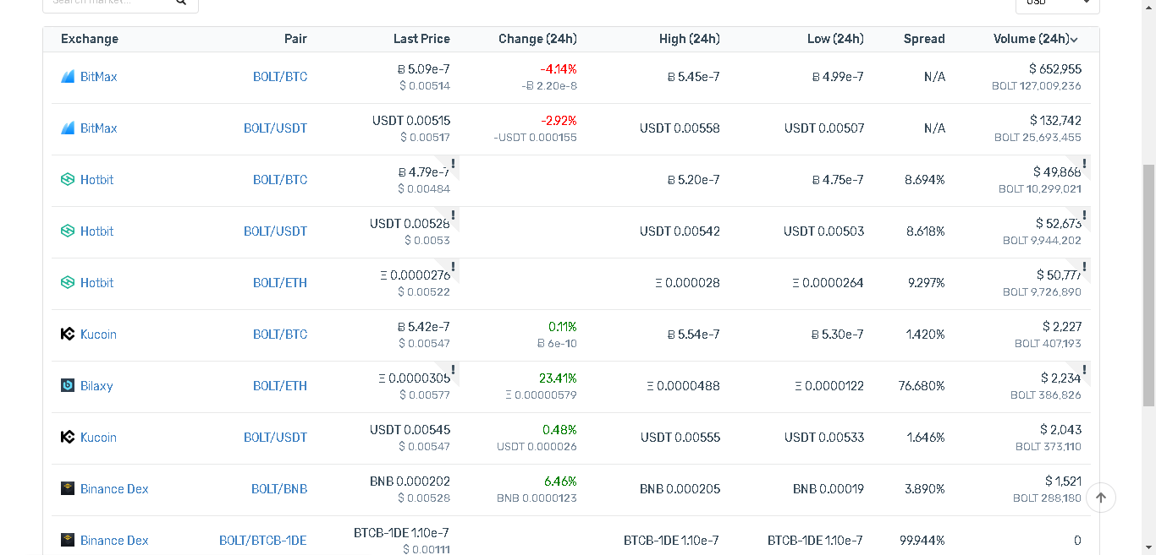Click warning flag on Hotbit $52,673 volume
The height and width of the screenshot is (555, 1156).
[1085, 215]
